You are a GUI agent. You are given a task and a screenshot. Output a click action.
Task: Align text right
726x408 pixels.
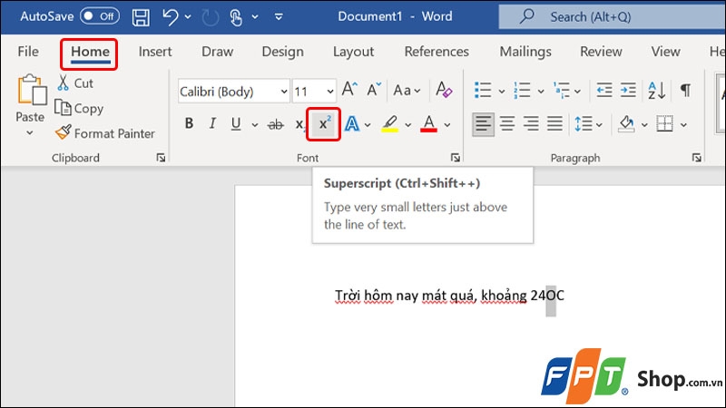coord(531,124)
